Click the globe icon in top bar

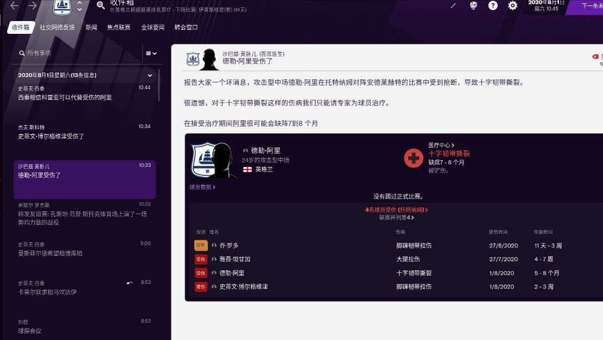point(473,6)
